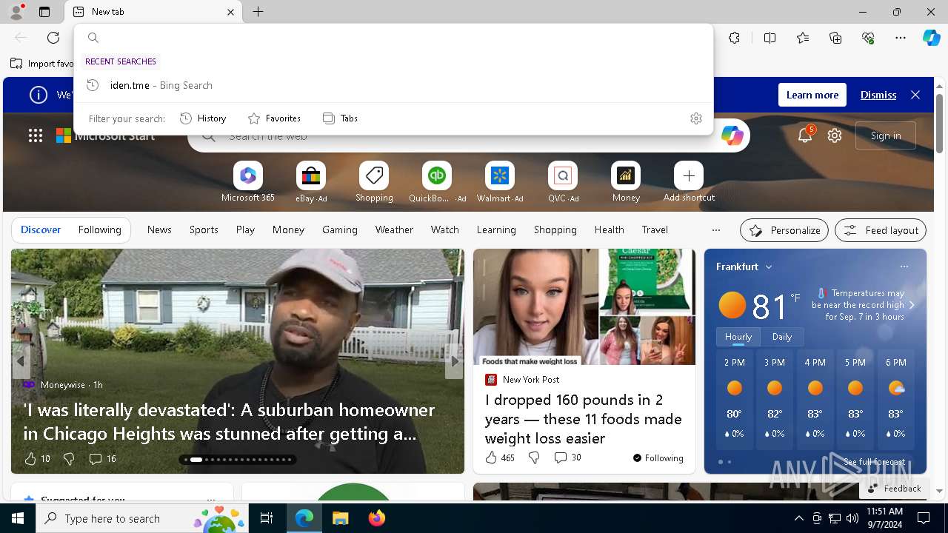Filter search by Tabs
The image size is (948, 533).
[340, 118]
